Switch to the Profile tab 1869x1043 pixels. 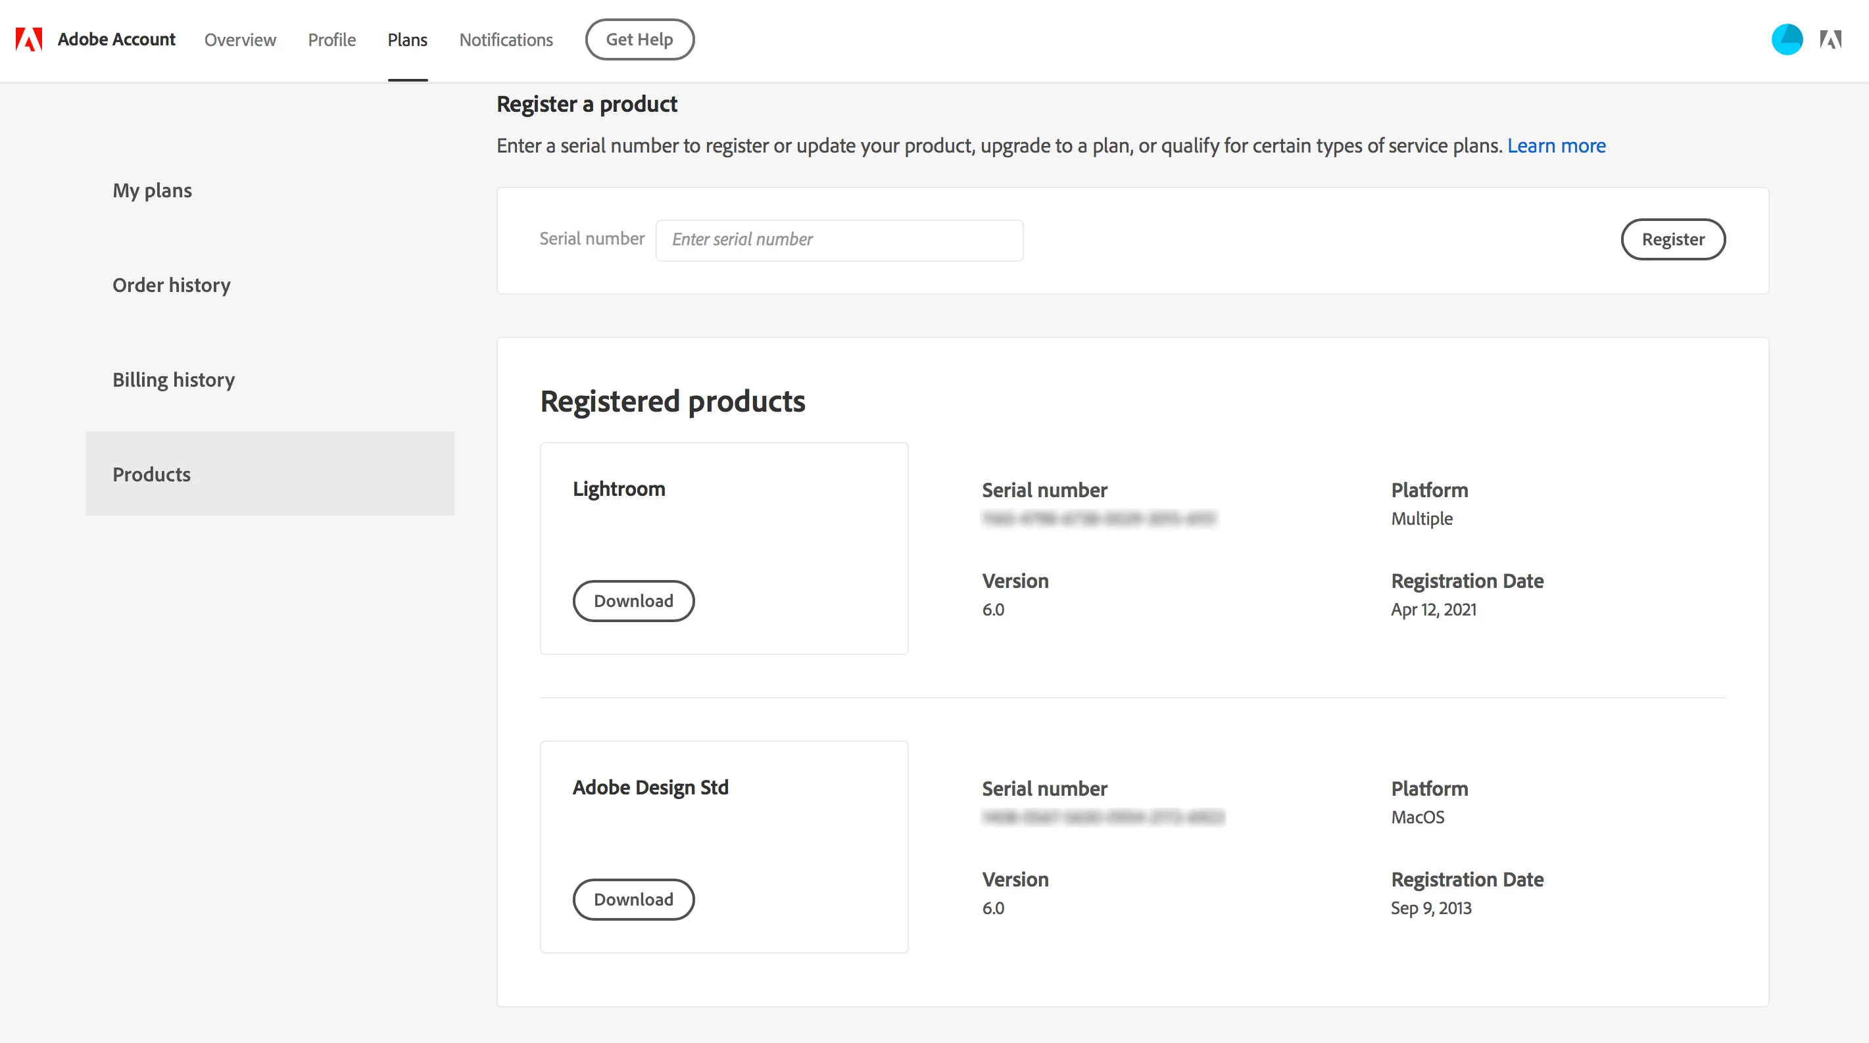point(331,40)
